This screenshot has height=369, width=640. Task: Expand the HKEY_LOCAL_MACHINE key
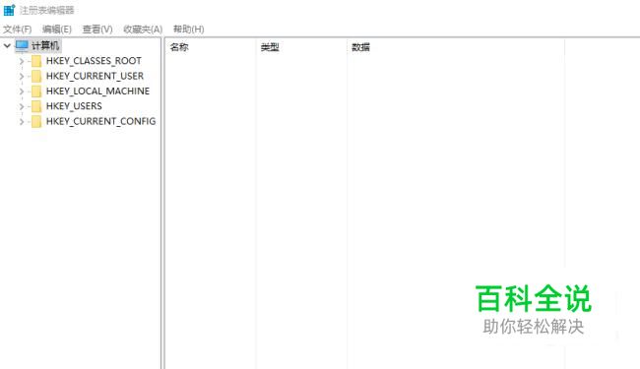point(22,92)
